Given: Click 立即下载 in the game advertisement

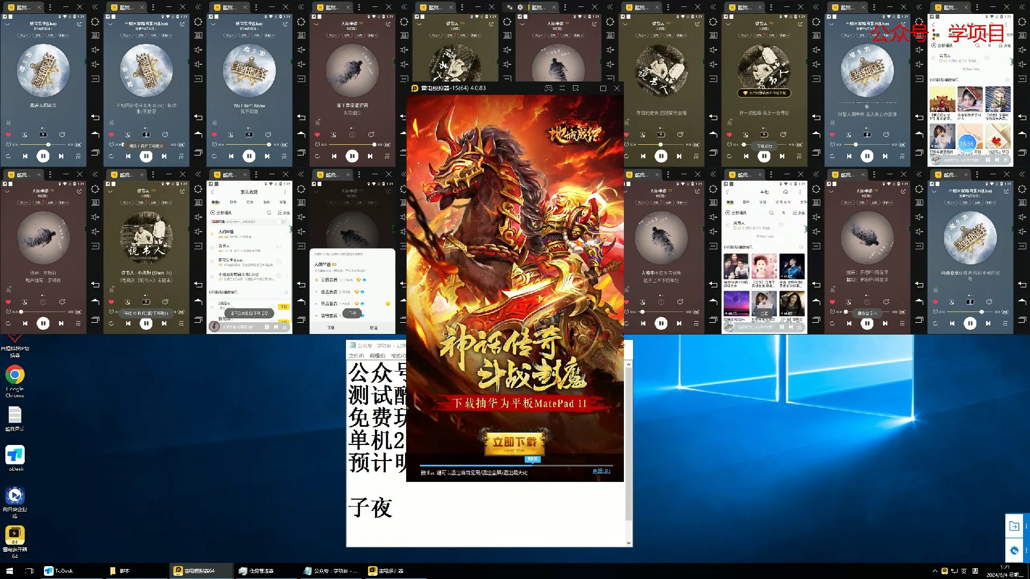Looking at the screenshot, I should coord(515,443).
